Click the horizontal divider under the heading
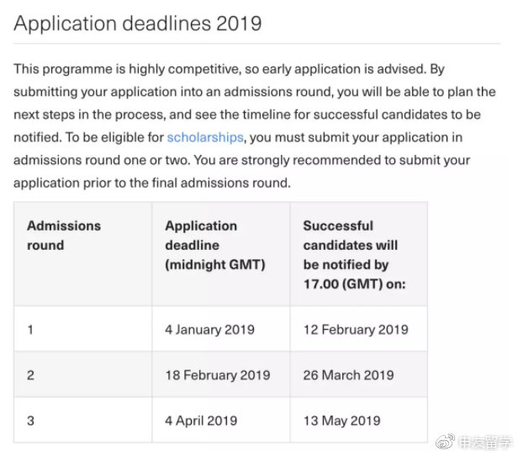 pos(256,43)
